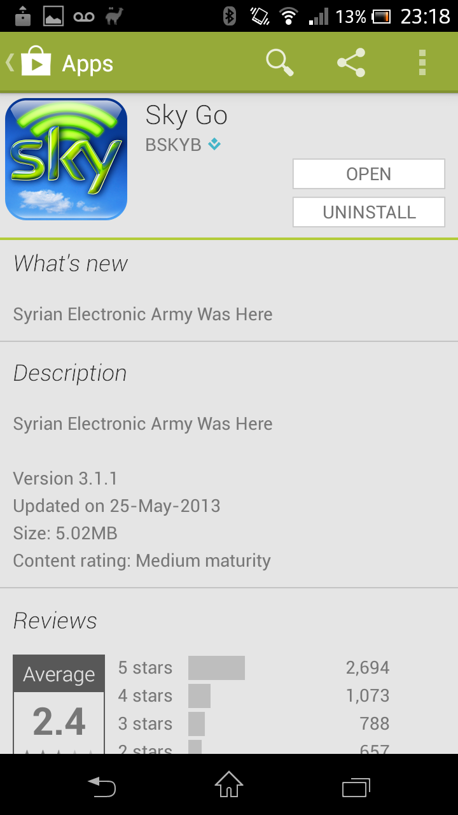Tap the share icon in header
The height and width of the screenshot is (815, 458).
(351, 63)
